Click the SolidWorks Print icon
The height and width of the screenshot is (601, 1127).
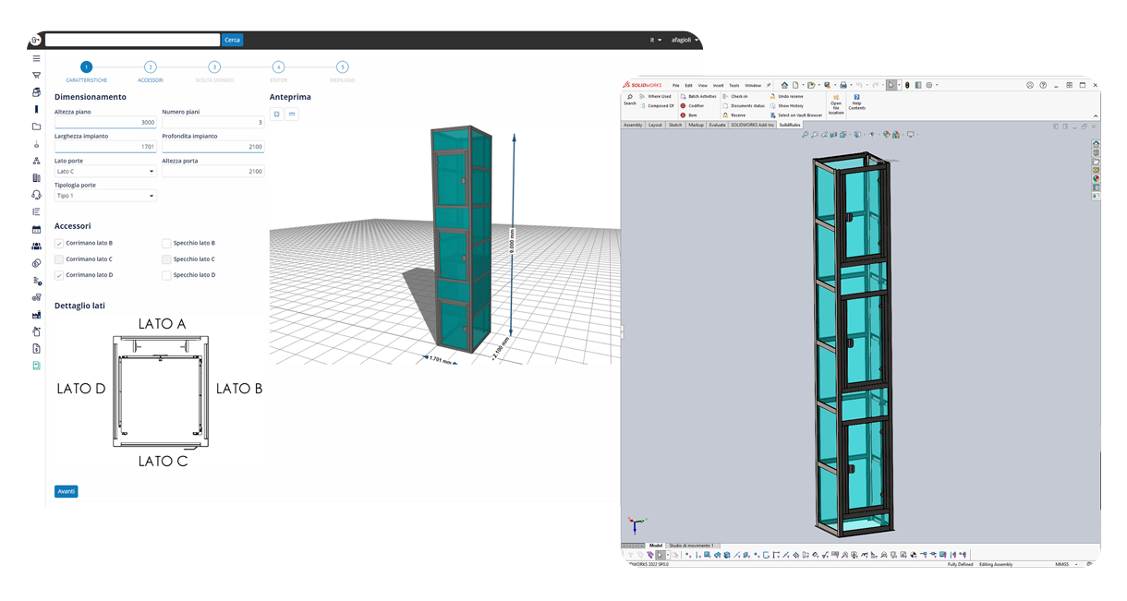pos(842,85)
